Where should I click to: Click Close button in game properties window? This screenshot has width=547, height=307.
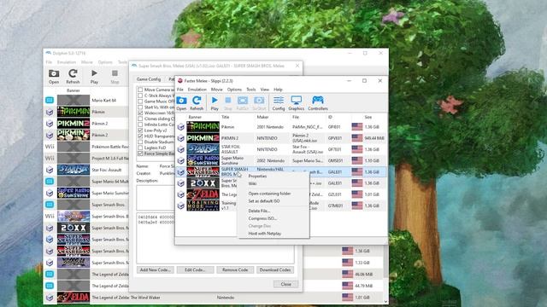[285, 284]
